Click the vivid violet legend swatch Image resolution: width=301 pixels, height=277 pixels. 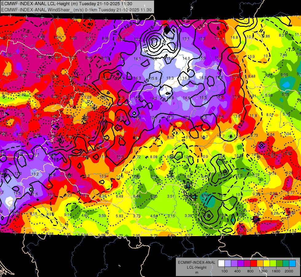click(x=241, y=263)
